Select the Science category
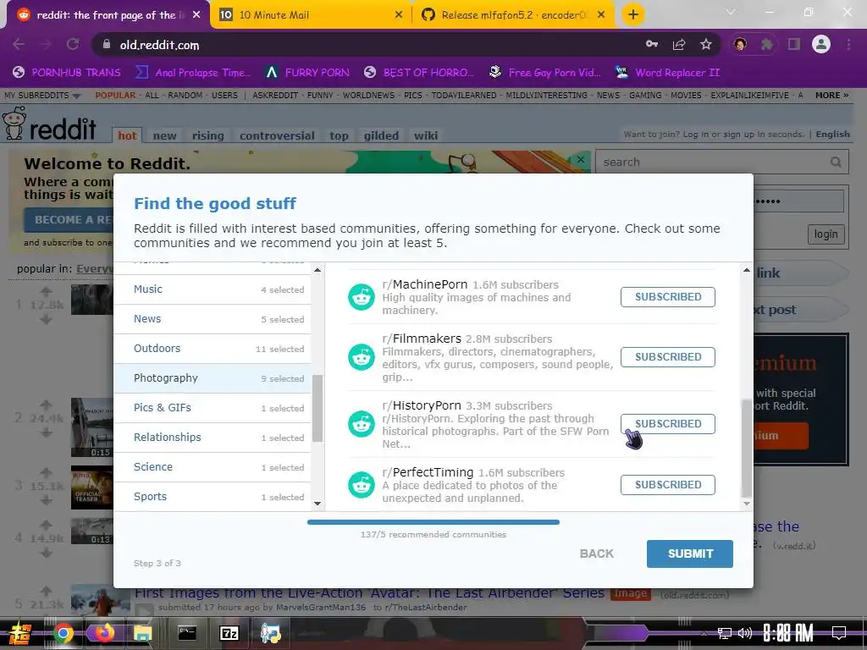 213,467
